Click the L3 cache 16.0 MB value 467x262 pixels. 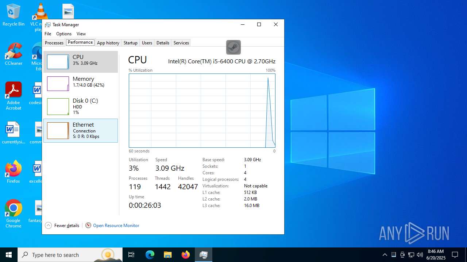tap(252, 206)
